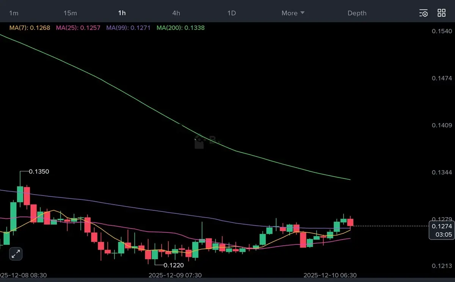Click the 0.1409 price axis label
The height and width of the screenshot is (282, 455).
tap(442, 125)
